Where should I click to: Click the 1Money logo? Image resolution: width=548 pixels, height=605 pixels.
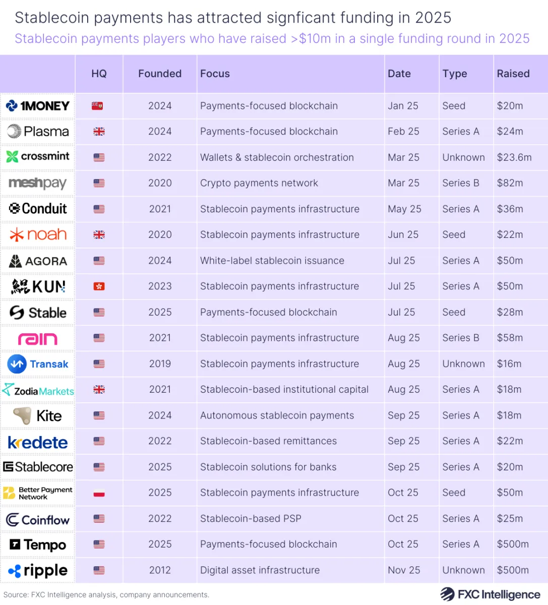pos(38,106)
